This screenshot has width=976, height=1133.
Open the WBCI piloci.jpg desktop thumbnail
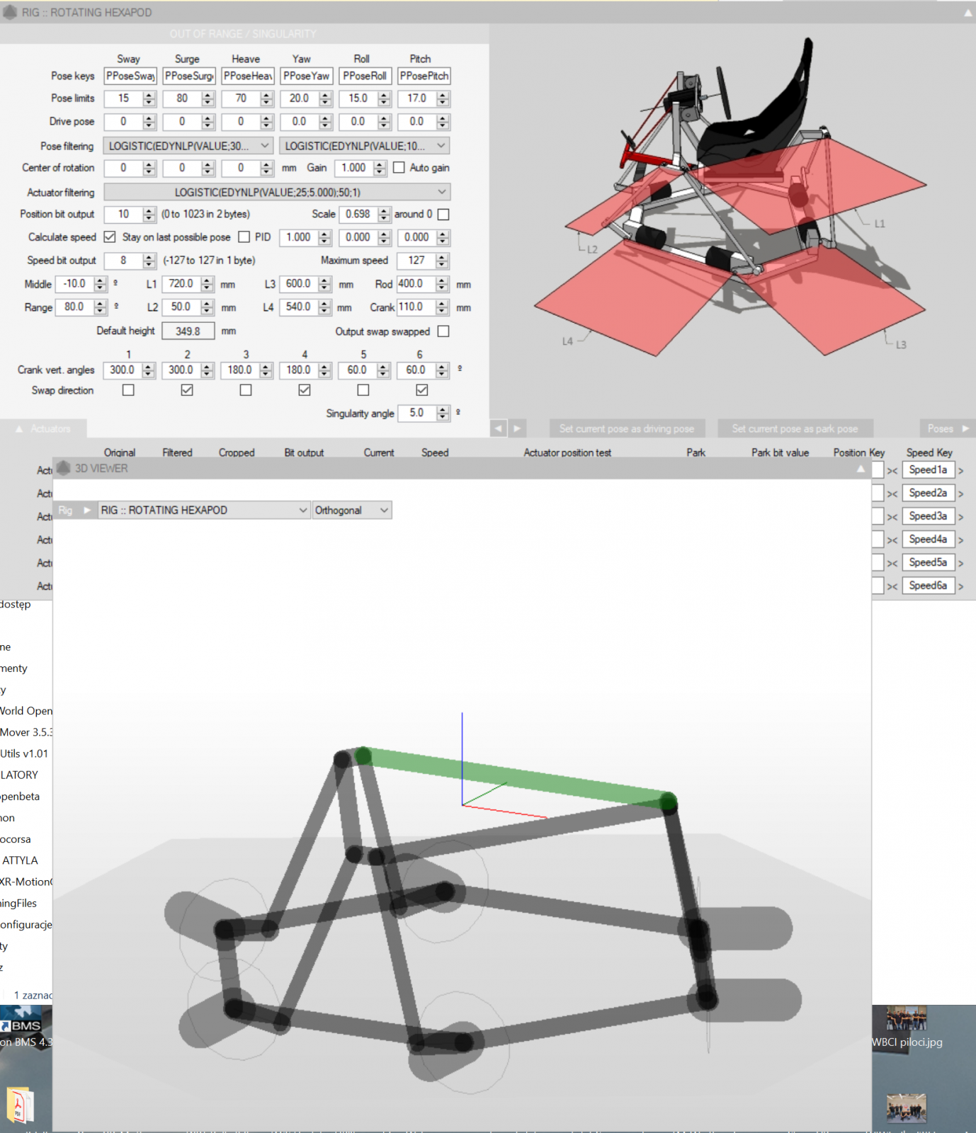[x=907, y=1018]
